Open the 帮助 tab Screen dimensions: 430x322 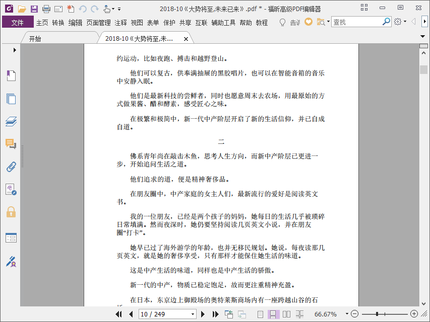(245, 23)
